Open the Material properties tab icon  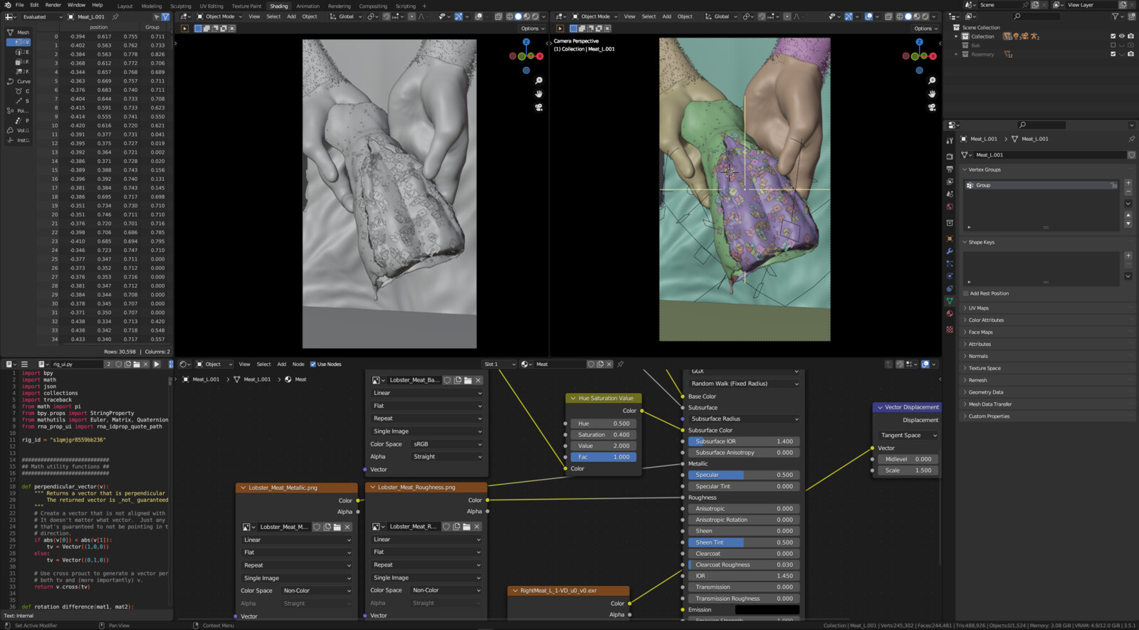950,314
